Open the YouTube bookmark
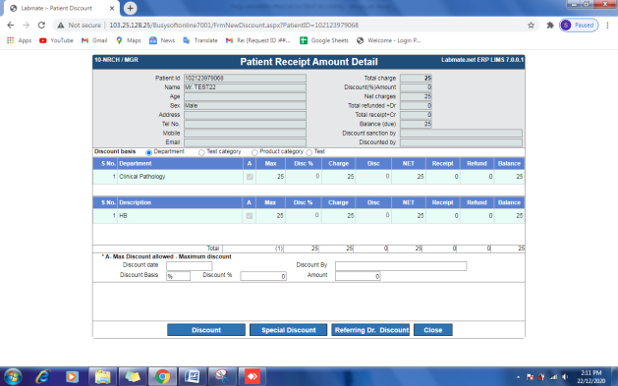618x386 pixels. point(56,40)
